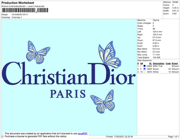Click the Width value 9.81 in
This screenshot has height=139, width=180.
coord(175,11)
